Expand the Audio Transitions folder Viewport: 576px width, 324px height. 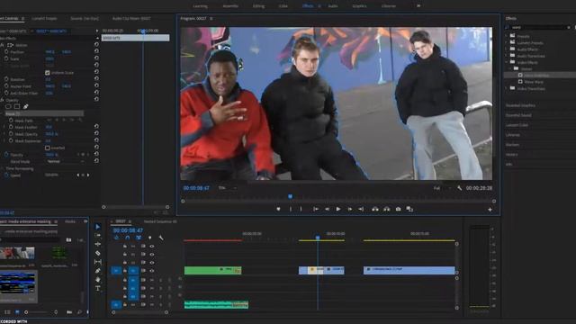pos(507,56)
